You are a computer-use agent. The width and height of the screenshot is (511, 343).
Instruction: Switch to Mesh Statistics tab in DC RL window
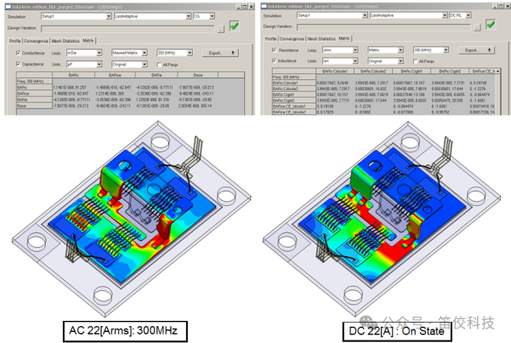[x=321, y=39]
